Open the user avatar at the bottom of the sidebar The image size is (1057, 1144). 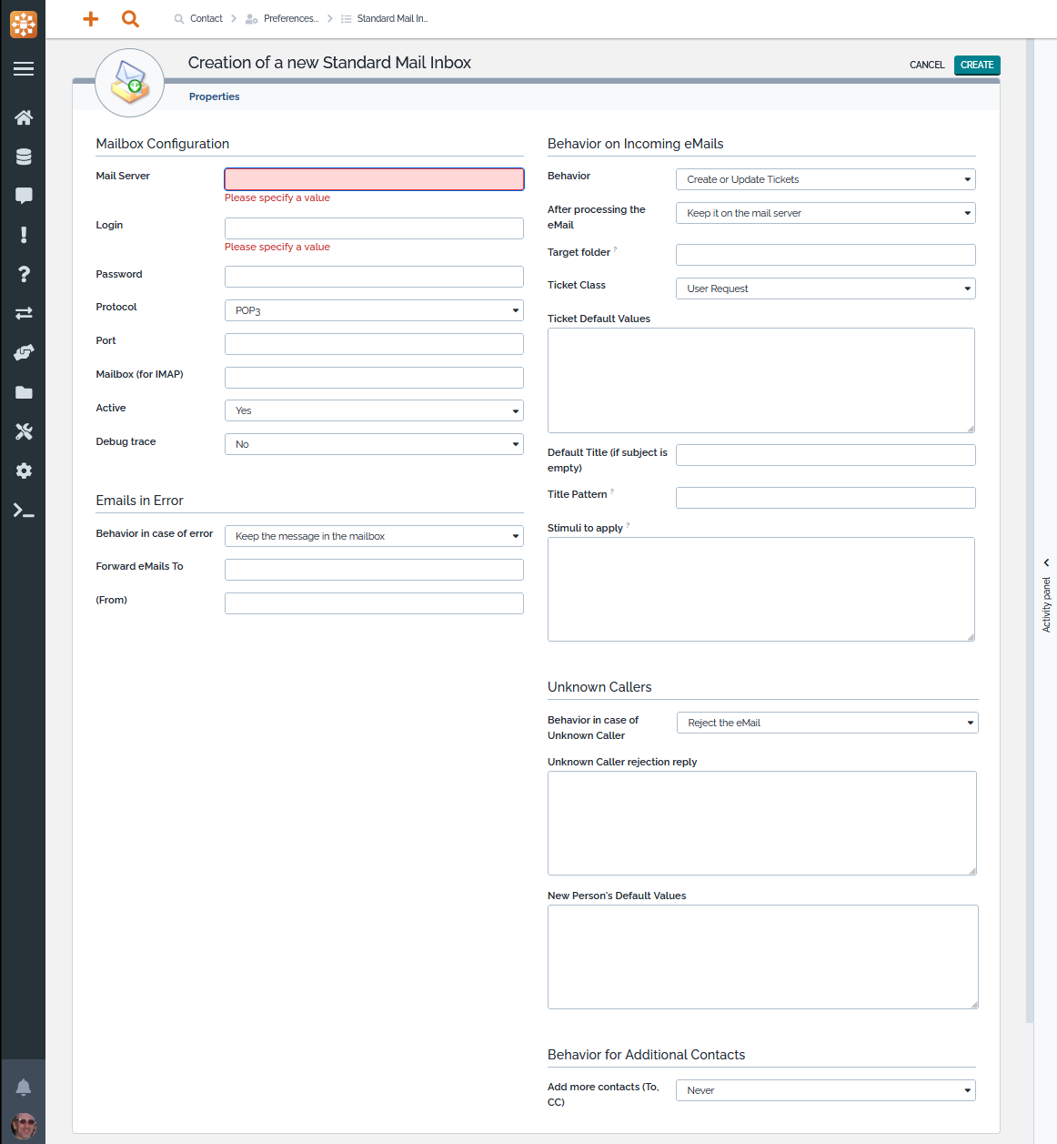24,1126
